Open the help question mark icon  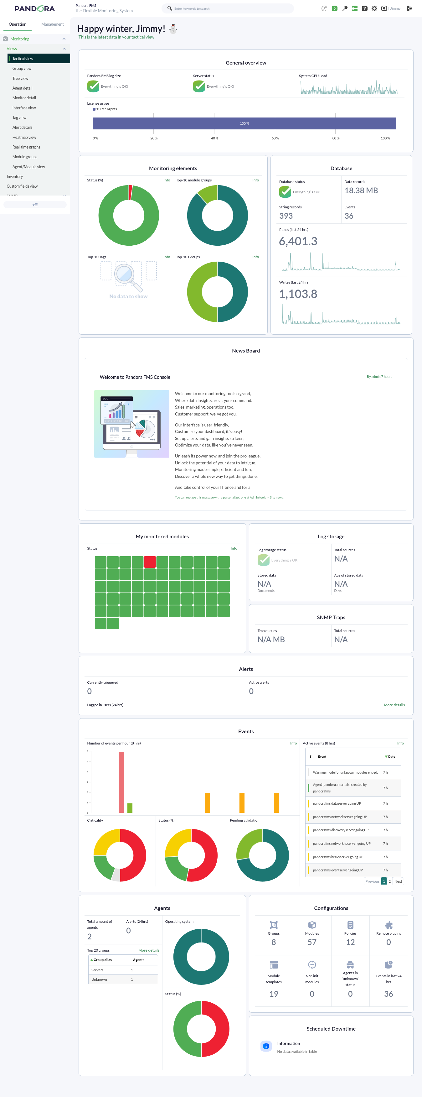click(365, 8)
